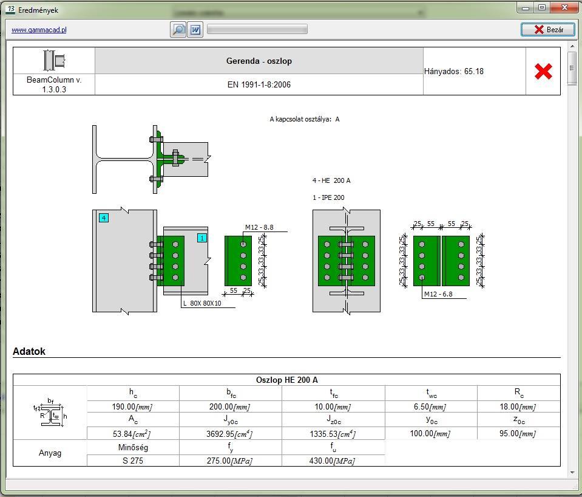
Task: Click the "4 - HE 200 A" label
Action: (x=331, y=180)
